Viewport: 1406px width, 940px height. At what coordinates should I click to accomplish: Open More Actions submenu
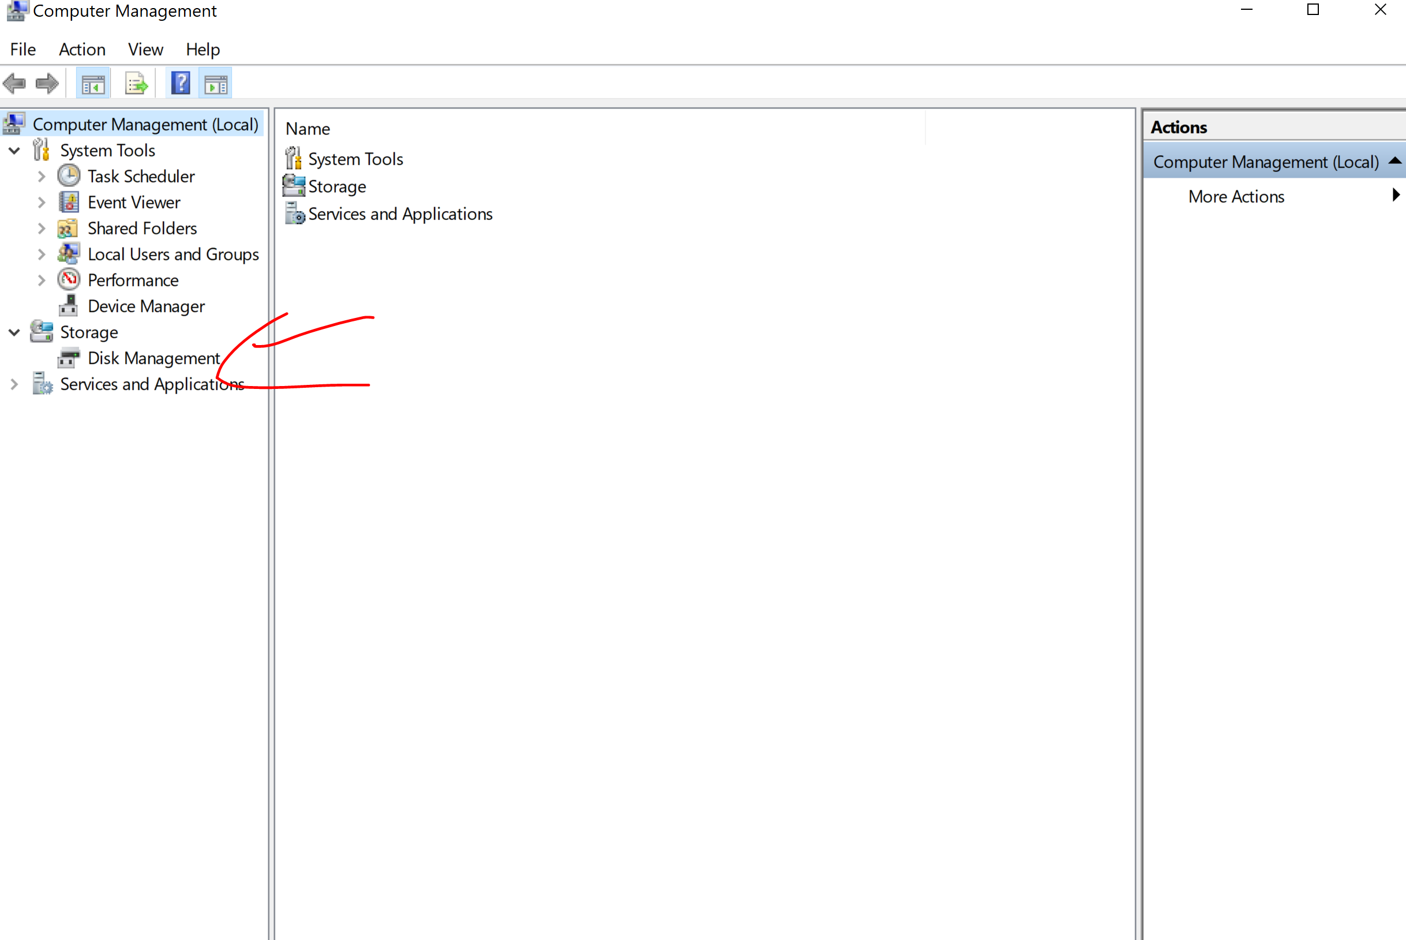[1236, 197]
